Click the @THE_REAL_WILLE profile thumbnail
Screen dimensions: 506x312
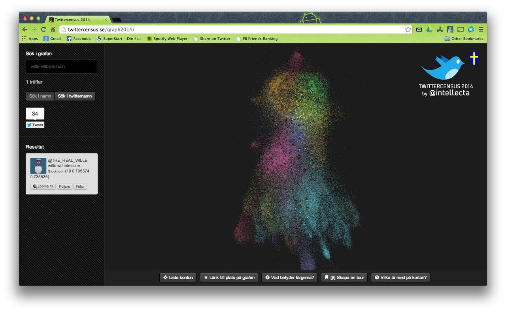(38, 166)
